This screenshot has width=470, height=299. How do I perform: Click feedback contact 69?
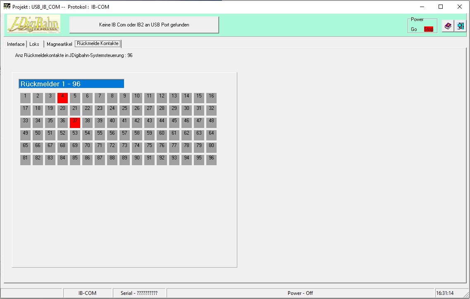(75, 147)
